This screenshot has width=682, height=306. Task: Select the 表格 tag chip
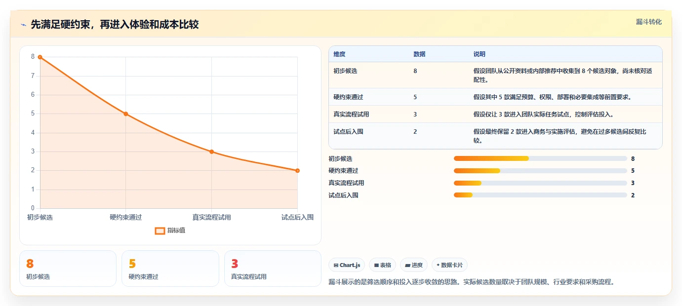pos(382,265)
